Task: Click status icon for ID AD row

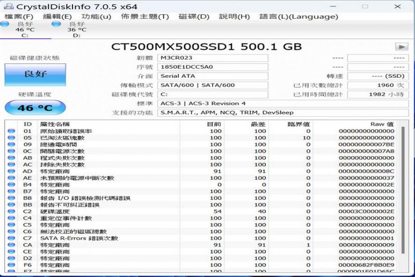Action: click(11, 171)
